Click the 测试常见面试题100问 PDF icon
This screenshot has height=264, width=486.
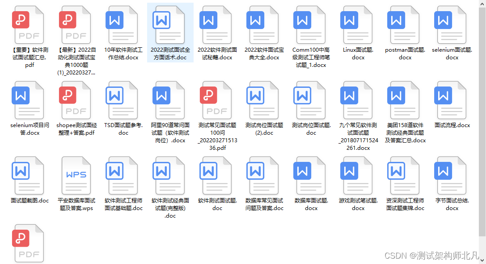pyautogui.click(x=216, y=100)
